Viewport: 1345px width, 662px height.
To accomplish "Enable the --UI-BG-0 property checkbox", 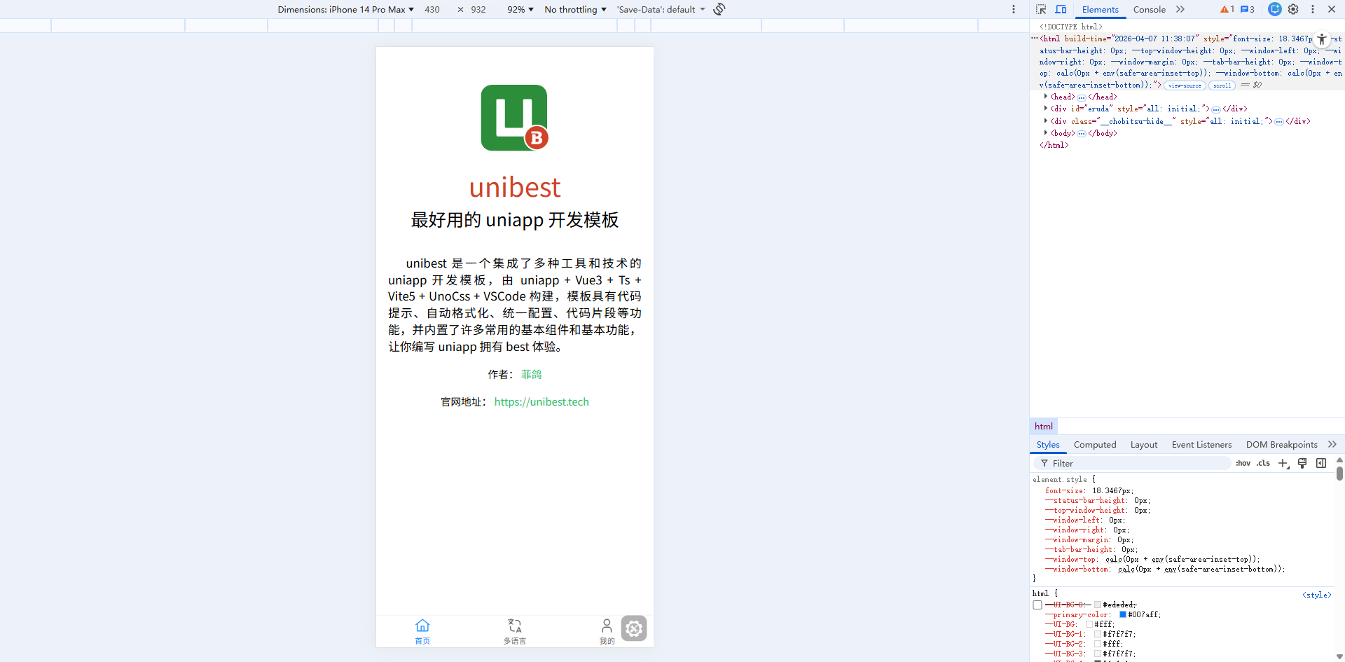I will pos(1037,605).
